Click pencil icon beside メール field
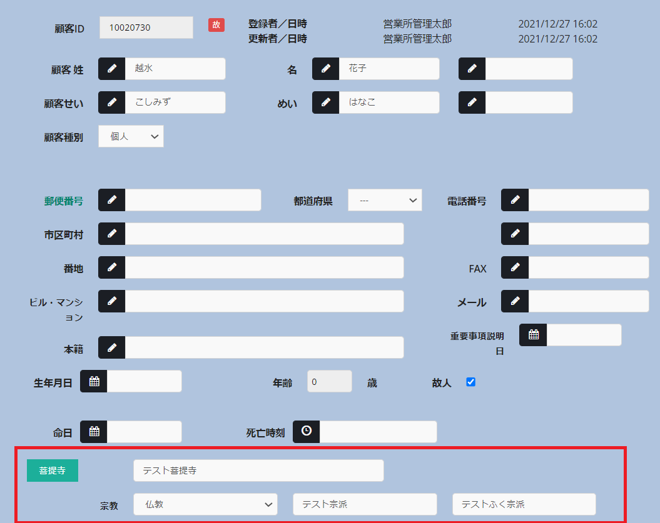Screen dimensions: 660x523 [515, 301]
